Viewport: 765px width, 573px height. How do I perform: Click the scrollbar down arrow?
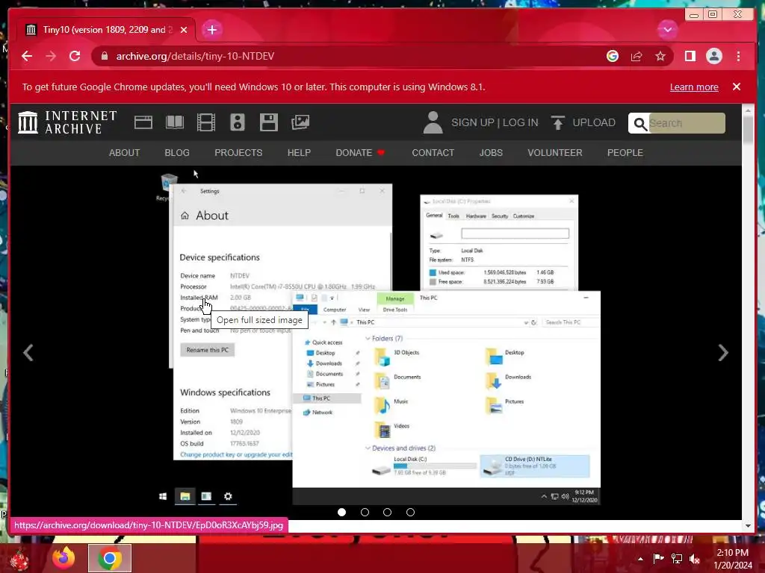point(748,526)
